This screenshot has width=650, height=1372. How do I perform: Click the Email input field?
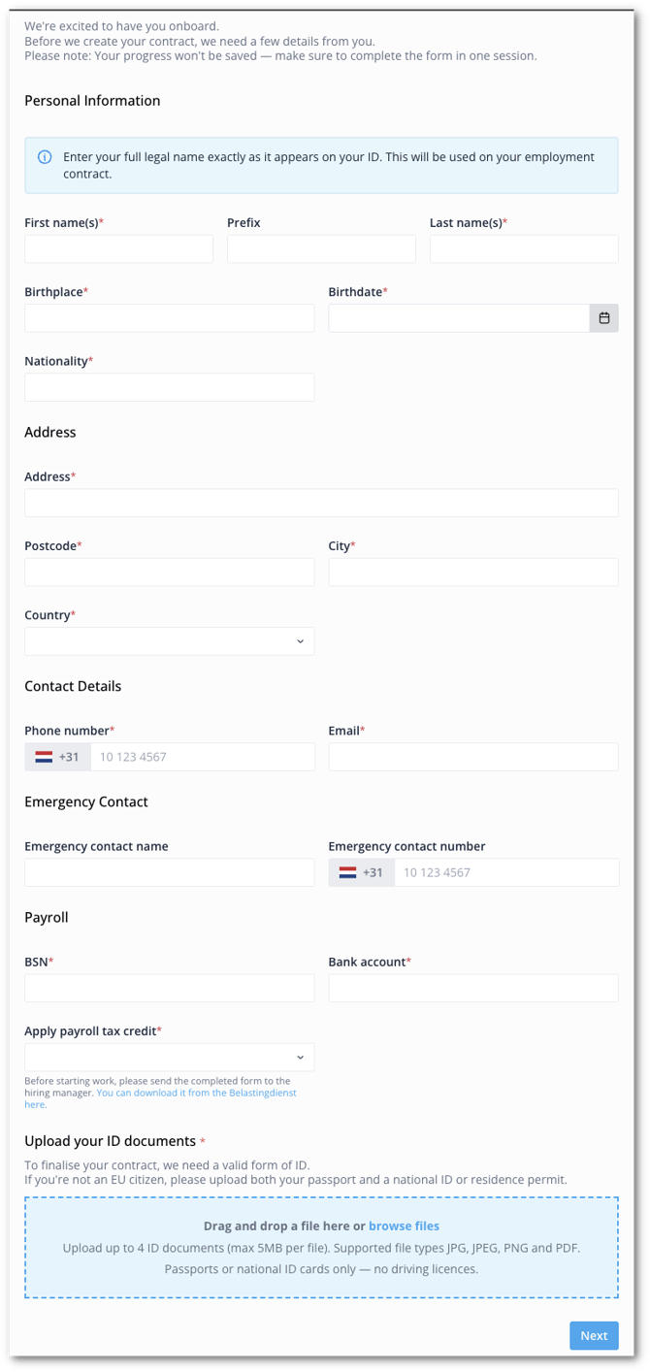coord(472,756)
